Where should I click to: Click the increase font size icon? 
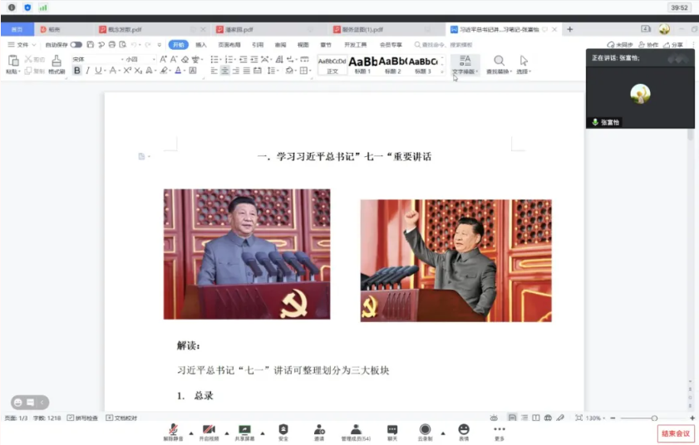click(x=163, y=59)
